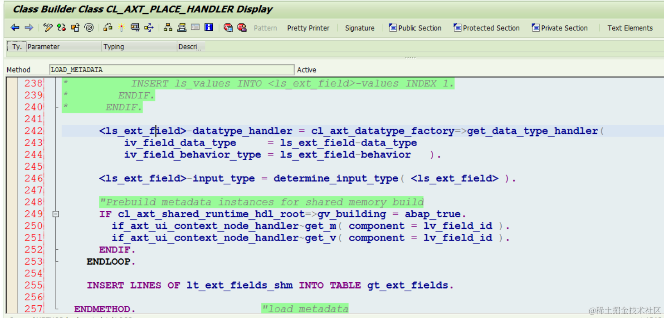The width and height of the screenshot is (664, 318).
Task: Click iv_field_behavior_type on line 244
Action: point(193,155)
